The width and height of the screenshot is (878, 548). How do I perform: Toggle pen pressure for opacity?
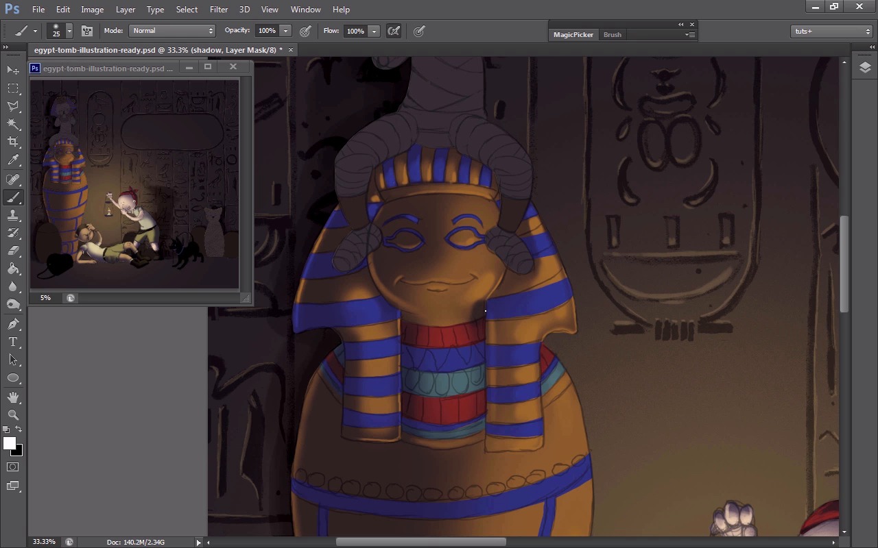(x=305, y=31)
